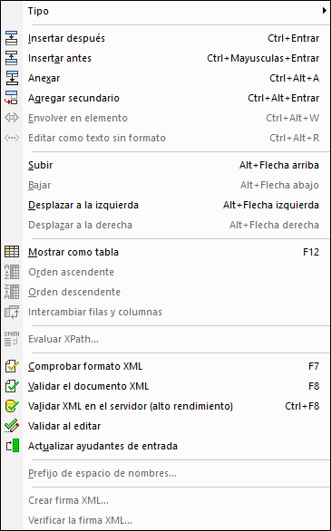The height and width of the screenshot is (531, 331).
Task: Choose Validar XML en el servidor
Action: 172,406
